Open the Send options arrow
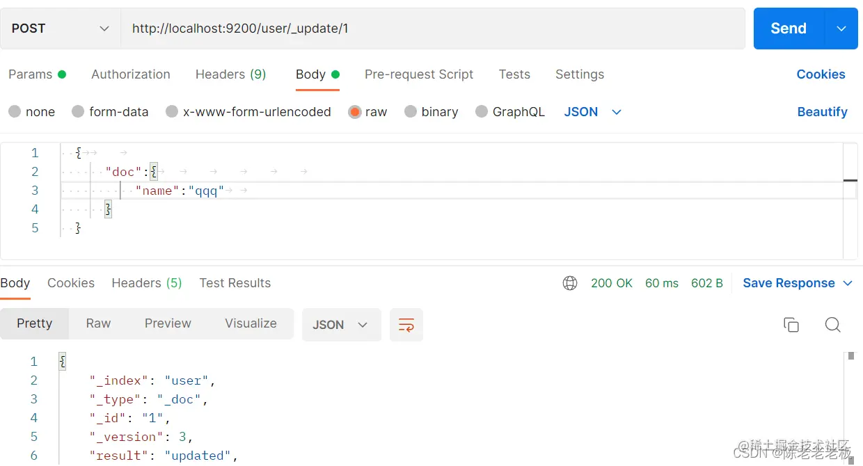The image size is (863, 466). click(841, 29)
